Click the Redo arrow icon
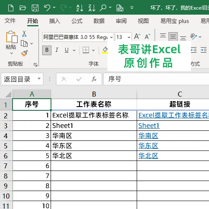The height and width of the screenshot is (209, 209). 64,8
